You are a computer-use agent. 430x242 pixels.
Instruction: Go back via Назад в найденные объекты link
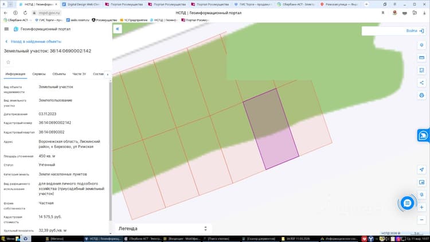33,41
